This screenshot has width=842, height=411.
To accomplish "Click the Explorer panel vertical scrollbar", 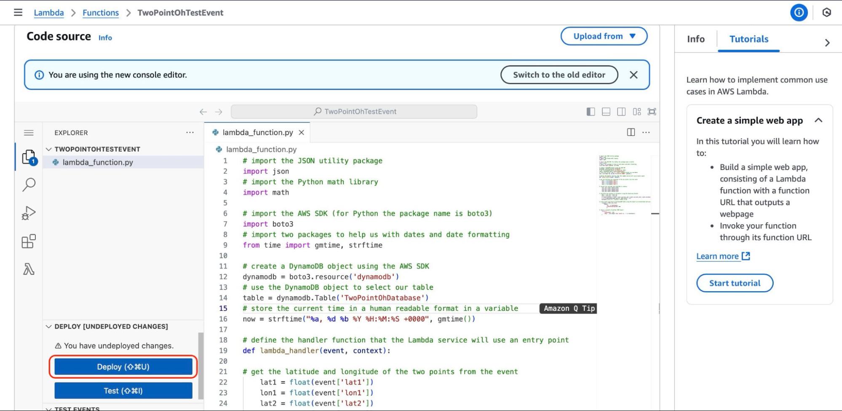I will [x=201, y=366].
